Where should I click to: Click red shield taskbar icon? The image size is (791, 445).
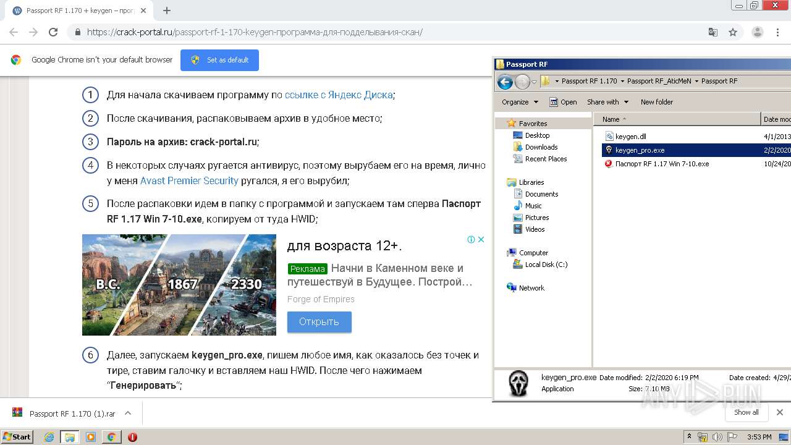click(132, 437)
